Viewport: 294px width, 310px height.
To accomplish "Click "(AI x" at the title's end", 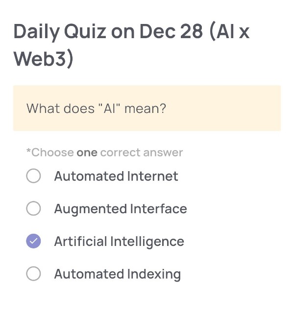I will pyautogui.click(x=229, y=32).
